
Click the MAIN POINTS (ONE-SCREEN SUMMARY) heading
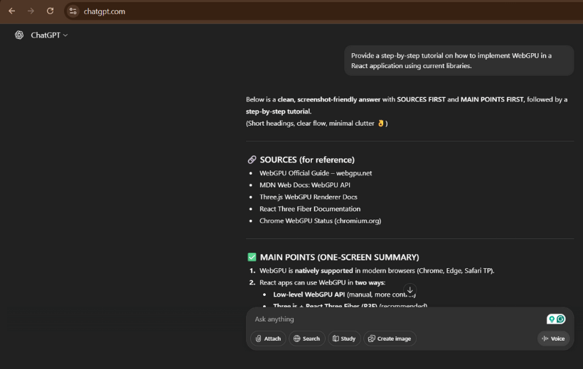[339, 257]
